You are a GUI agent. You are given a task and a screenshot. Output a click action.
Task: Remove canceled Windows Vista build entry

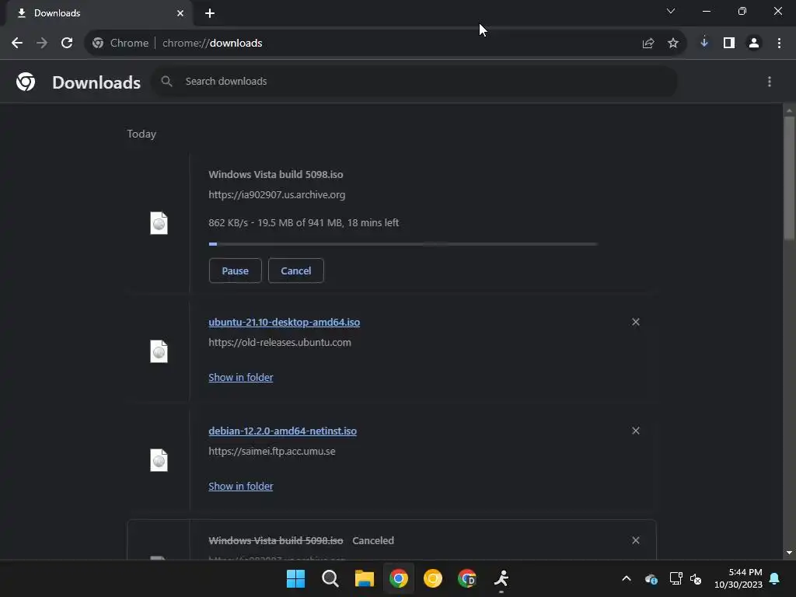636,540
